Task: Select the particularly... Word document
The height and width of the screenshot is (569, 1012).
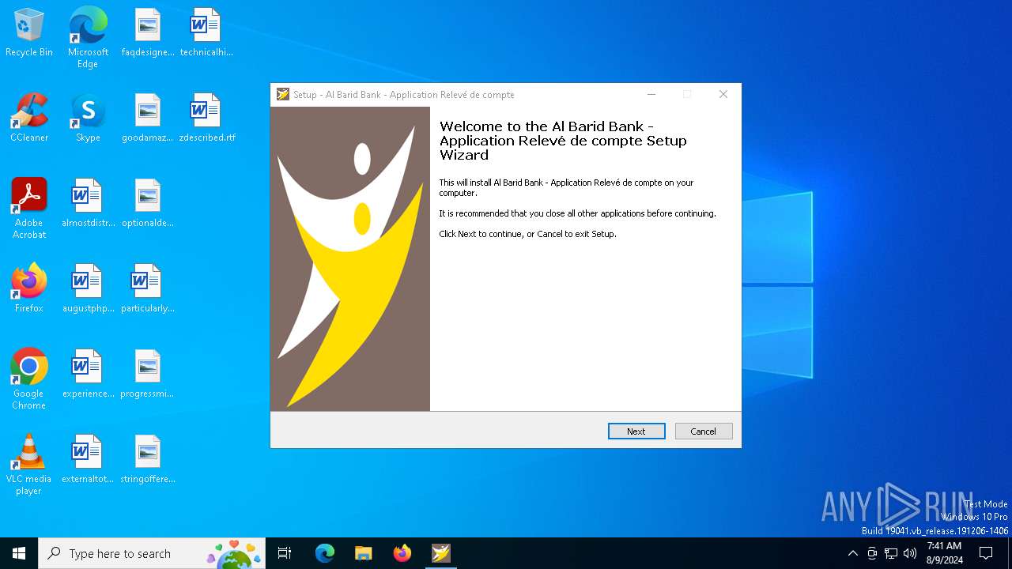Action: click(x=148, y=288)
